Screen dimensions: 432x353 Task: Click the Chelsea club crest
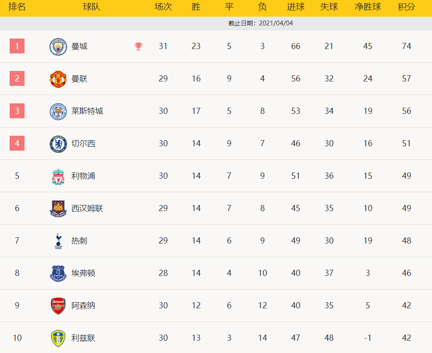pos(58,144)
